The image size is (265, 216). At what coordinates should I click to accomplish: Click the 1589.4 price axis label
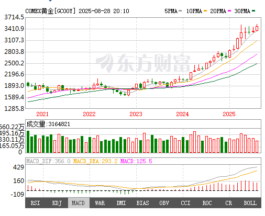[14, 97]
